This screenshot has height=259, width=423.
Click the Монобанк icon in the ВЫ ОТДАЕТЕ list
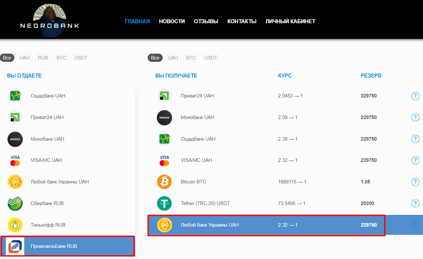point(15,139)
